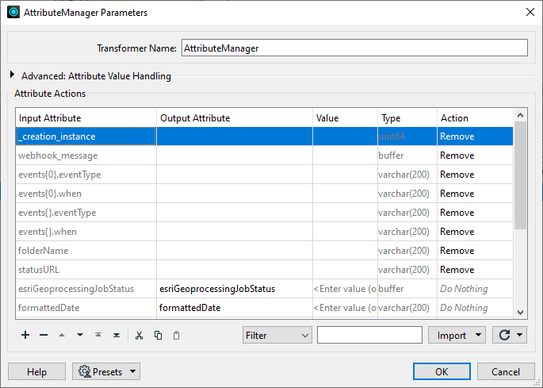The height and width of the screenshot is (388, 543).
Task: Click the esriGeoprocessingJobStatus output attribute cell
Action: tap(235, 289)
